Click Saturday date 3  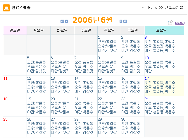point(146,37)
